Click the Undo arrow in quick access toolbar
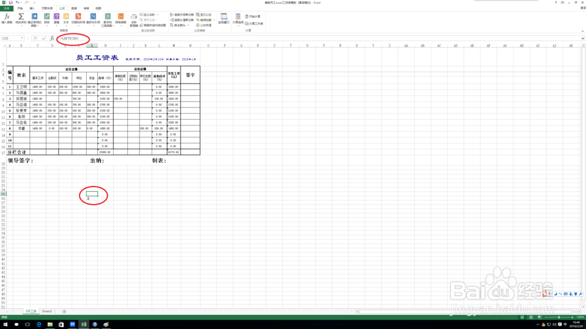Viewport: 586px width, 329px height. (x=17, y=2)
